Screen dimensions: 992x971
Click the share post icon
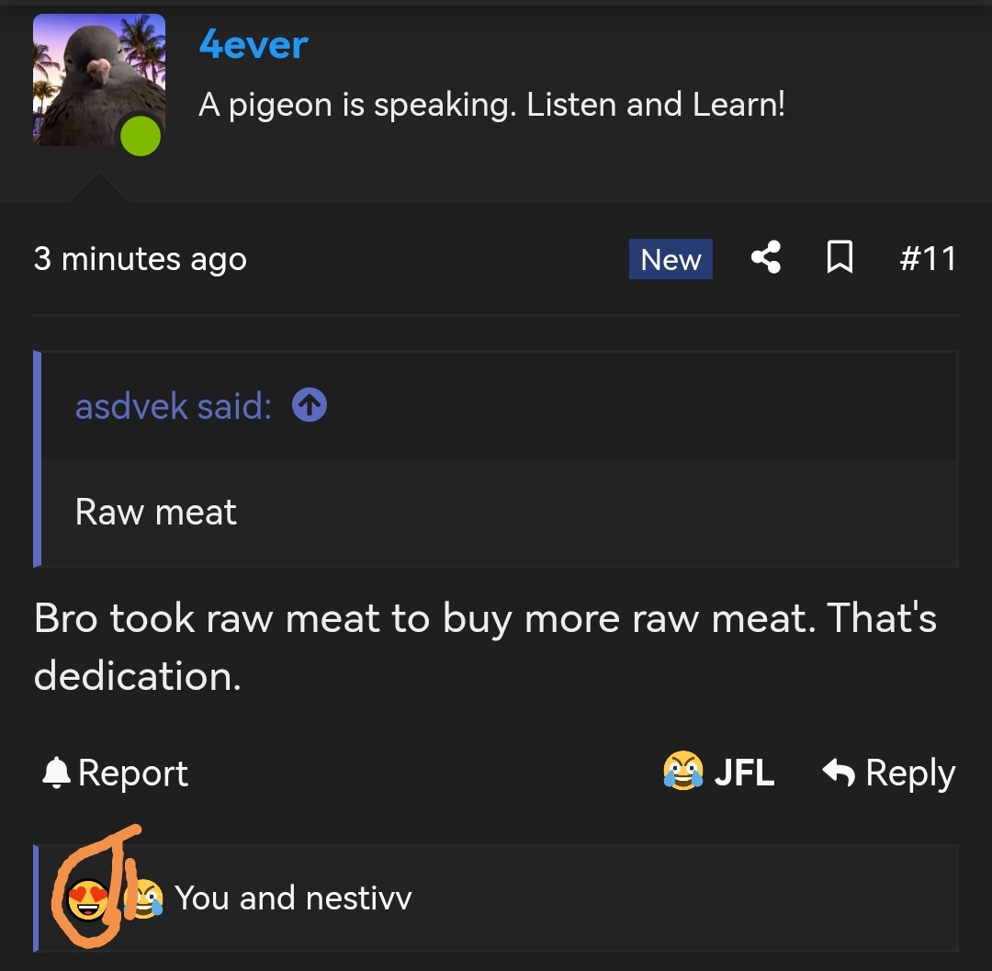point(766,258)
